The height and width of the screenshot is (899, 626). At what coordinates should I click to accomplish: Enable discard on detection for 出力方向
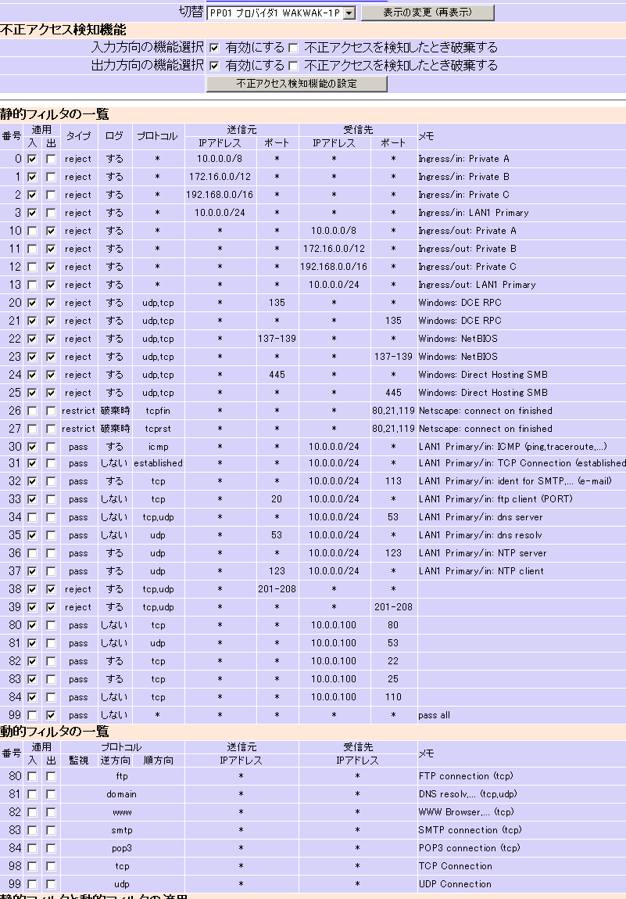point(294,66)
